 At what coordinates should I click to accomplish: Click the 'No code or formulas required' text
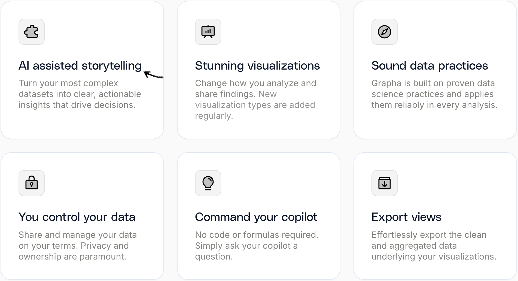coord(257,246)
